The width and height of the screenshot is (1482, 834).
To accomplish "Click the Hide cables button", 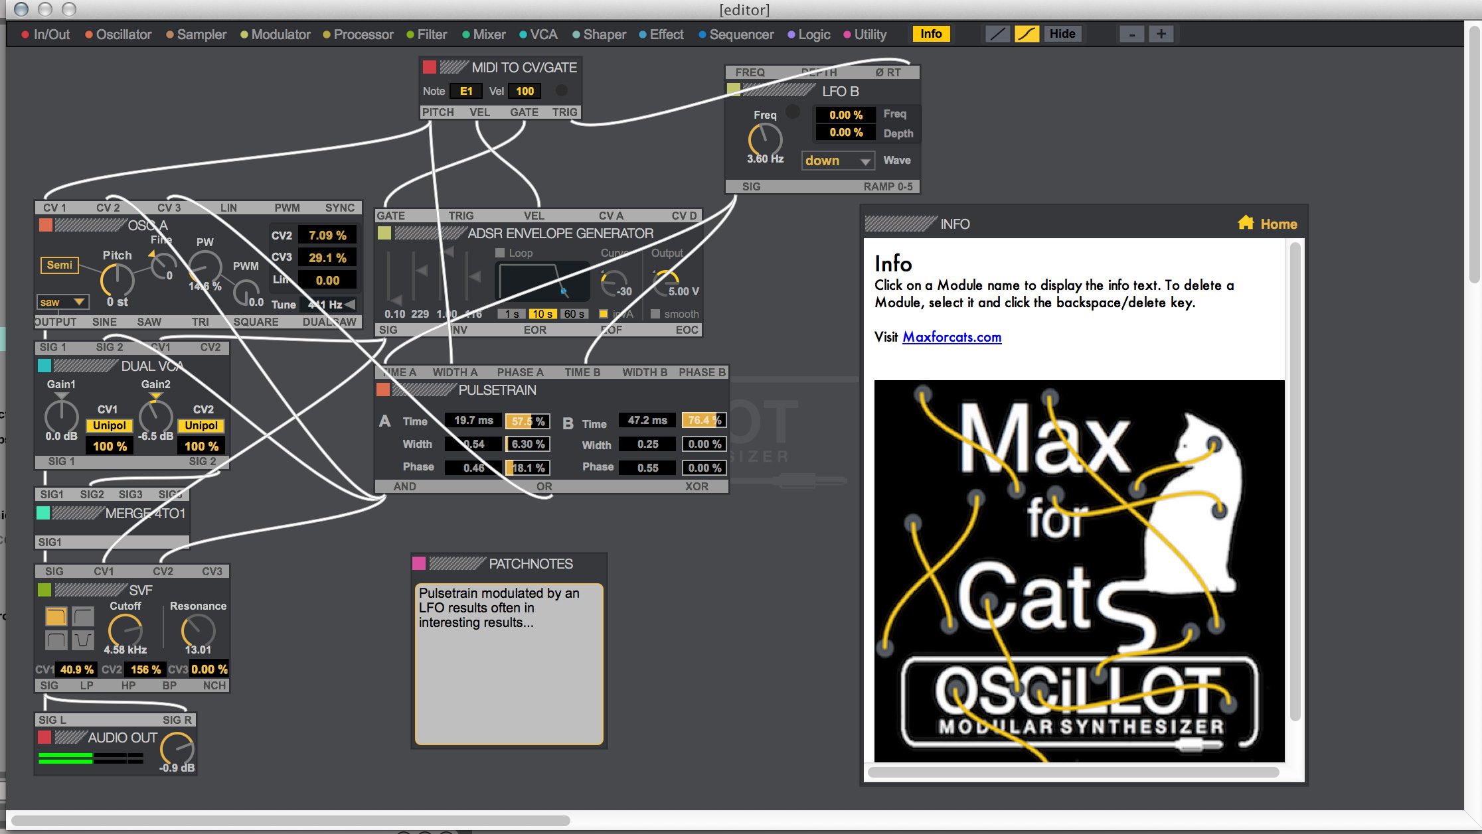I will pyautogui.click(x=1062, y=34).
